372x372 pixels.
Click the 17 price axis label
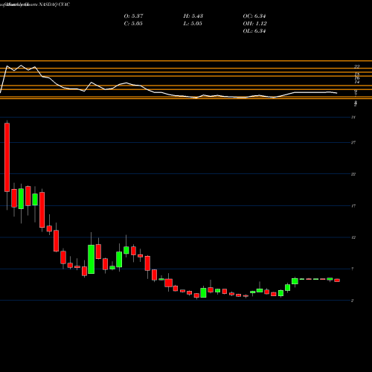coord(353,206)
